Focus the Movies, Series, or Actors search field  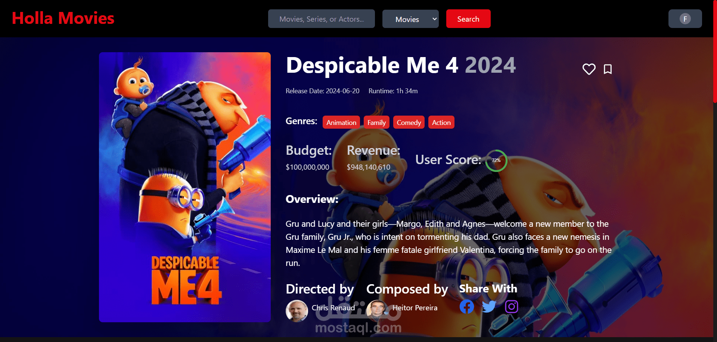click(322, 19)
